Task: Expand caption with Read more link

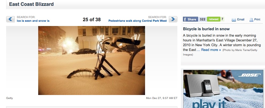Action: coord(211,50)
